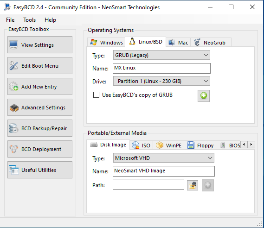264x228 pixels.
Task: Click the wrench icon beside Edit Boot Menu
Action: pos(13,66)
